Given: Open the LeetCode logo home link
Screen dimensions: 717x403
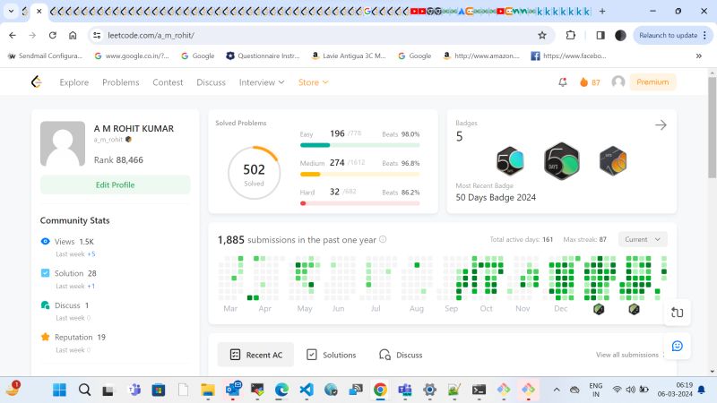Looking at the screenshot, I should click(37, 81).
